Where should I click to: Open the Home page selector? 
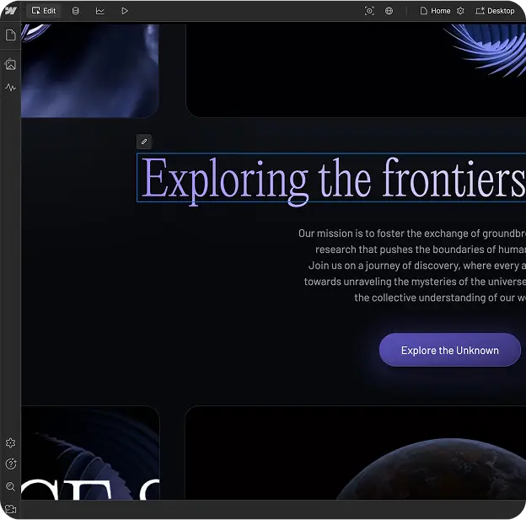(436, 11)
